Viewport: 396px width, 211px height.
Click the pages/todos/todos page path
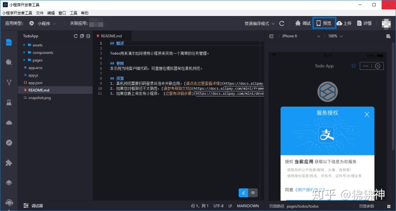click(302, 206)
